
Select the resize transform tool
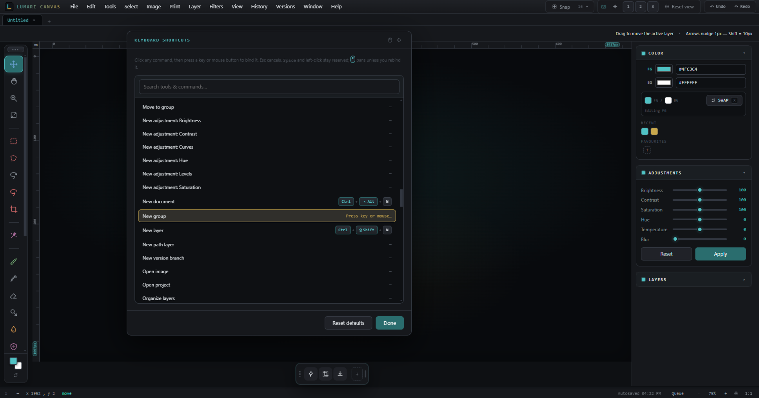click(14, 115)
